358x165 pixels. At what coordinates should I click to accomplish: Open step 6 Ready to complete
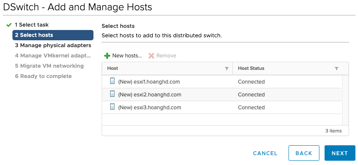[x=43, y=76]
